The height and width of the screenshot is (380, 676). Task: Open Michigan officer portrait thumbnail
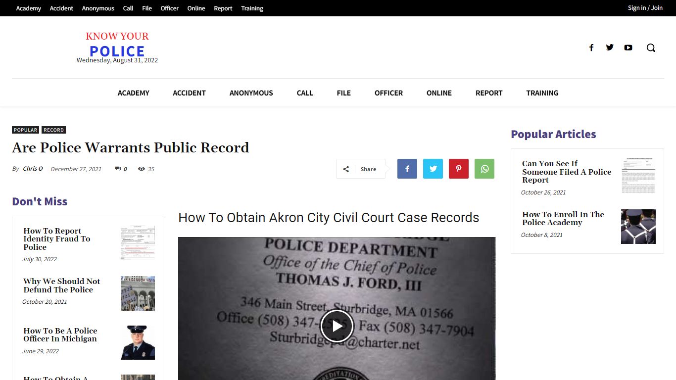coord(138,342)
